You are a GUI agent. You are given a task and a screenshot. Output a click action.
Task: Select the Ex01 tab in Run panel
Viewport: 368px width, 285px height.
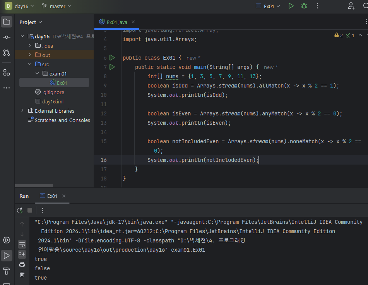(52, 196)
